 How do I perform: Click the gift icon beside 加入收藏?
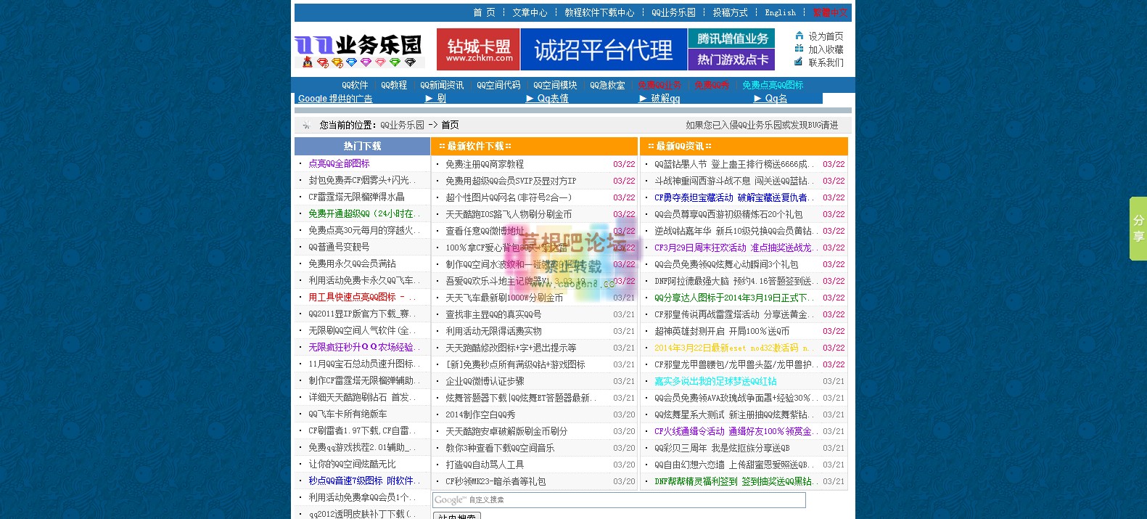[799, 49]
